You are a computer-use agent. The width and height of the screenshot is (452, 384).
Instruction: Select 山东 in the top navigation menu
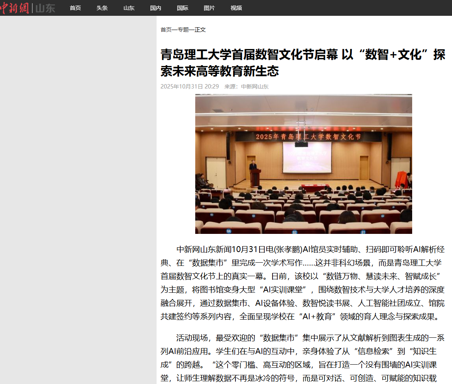129,8
